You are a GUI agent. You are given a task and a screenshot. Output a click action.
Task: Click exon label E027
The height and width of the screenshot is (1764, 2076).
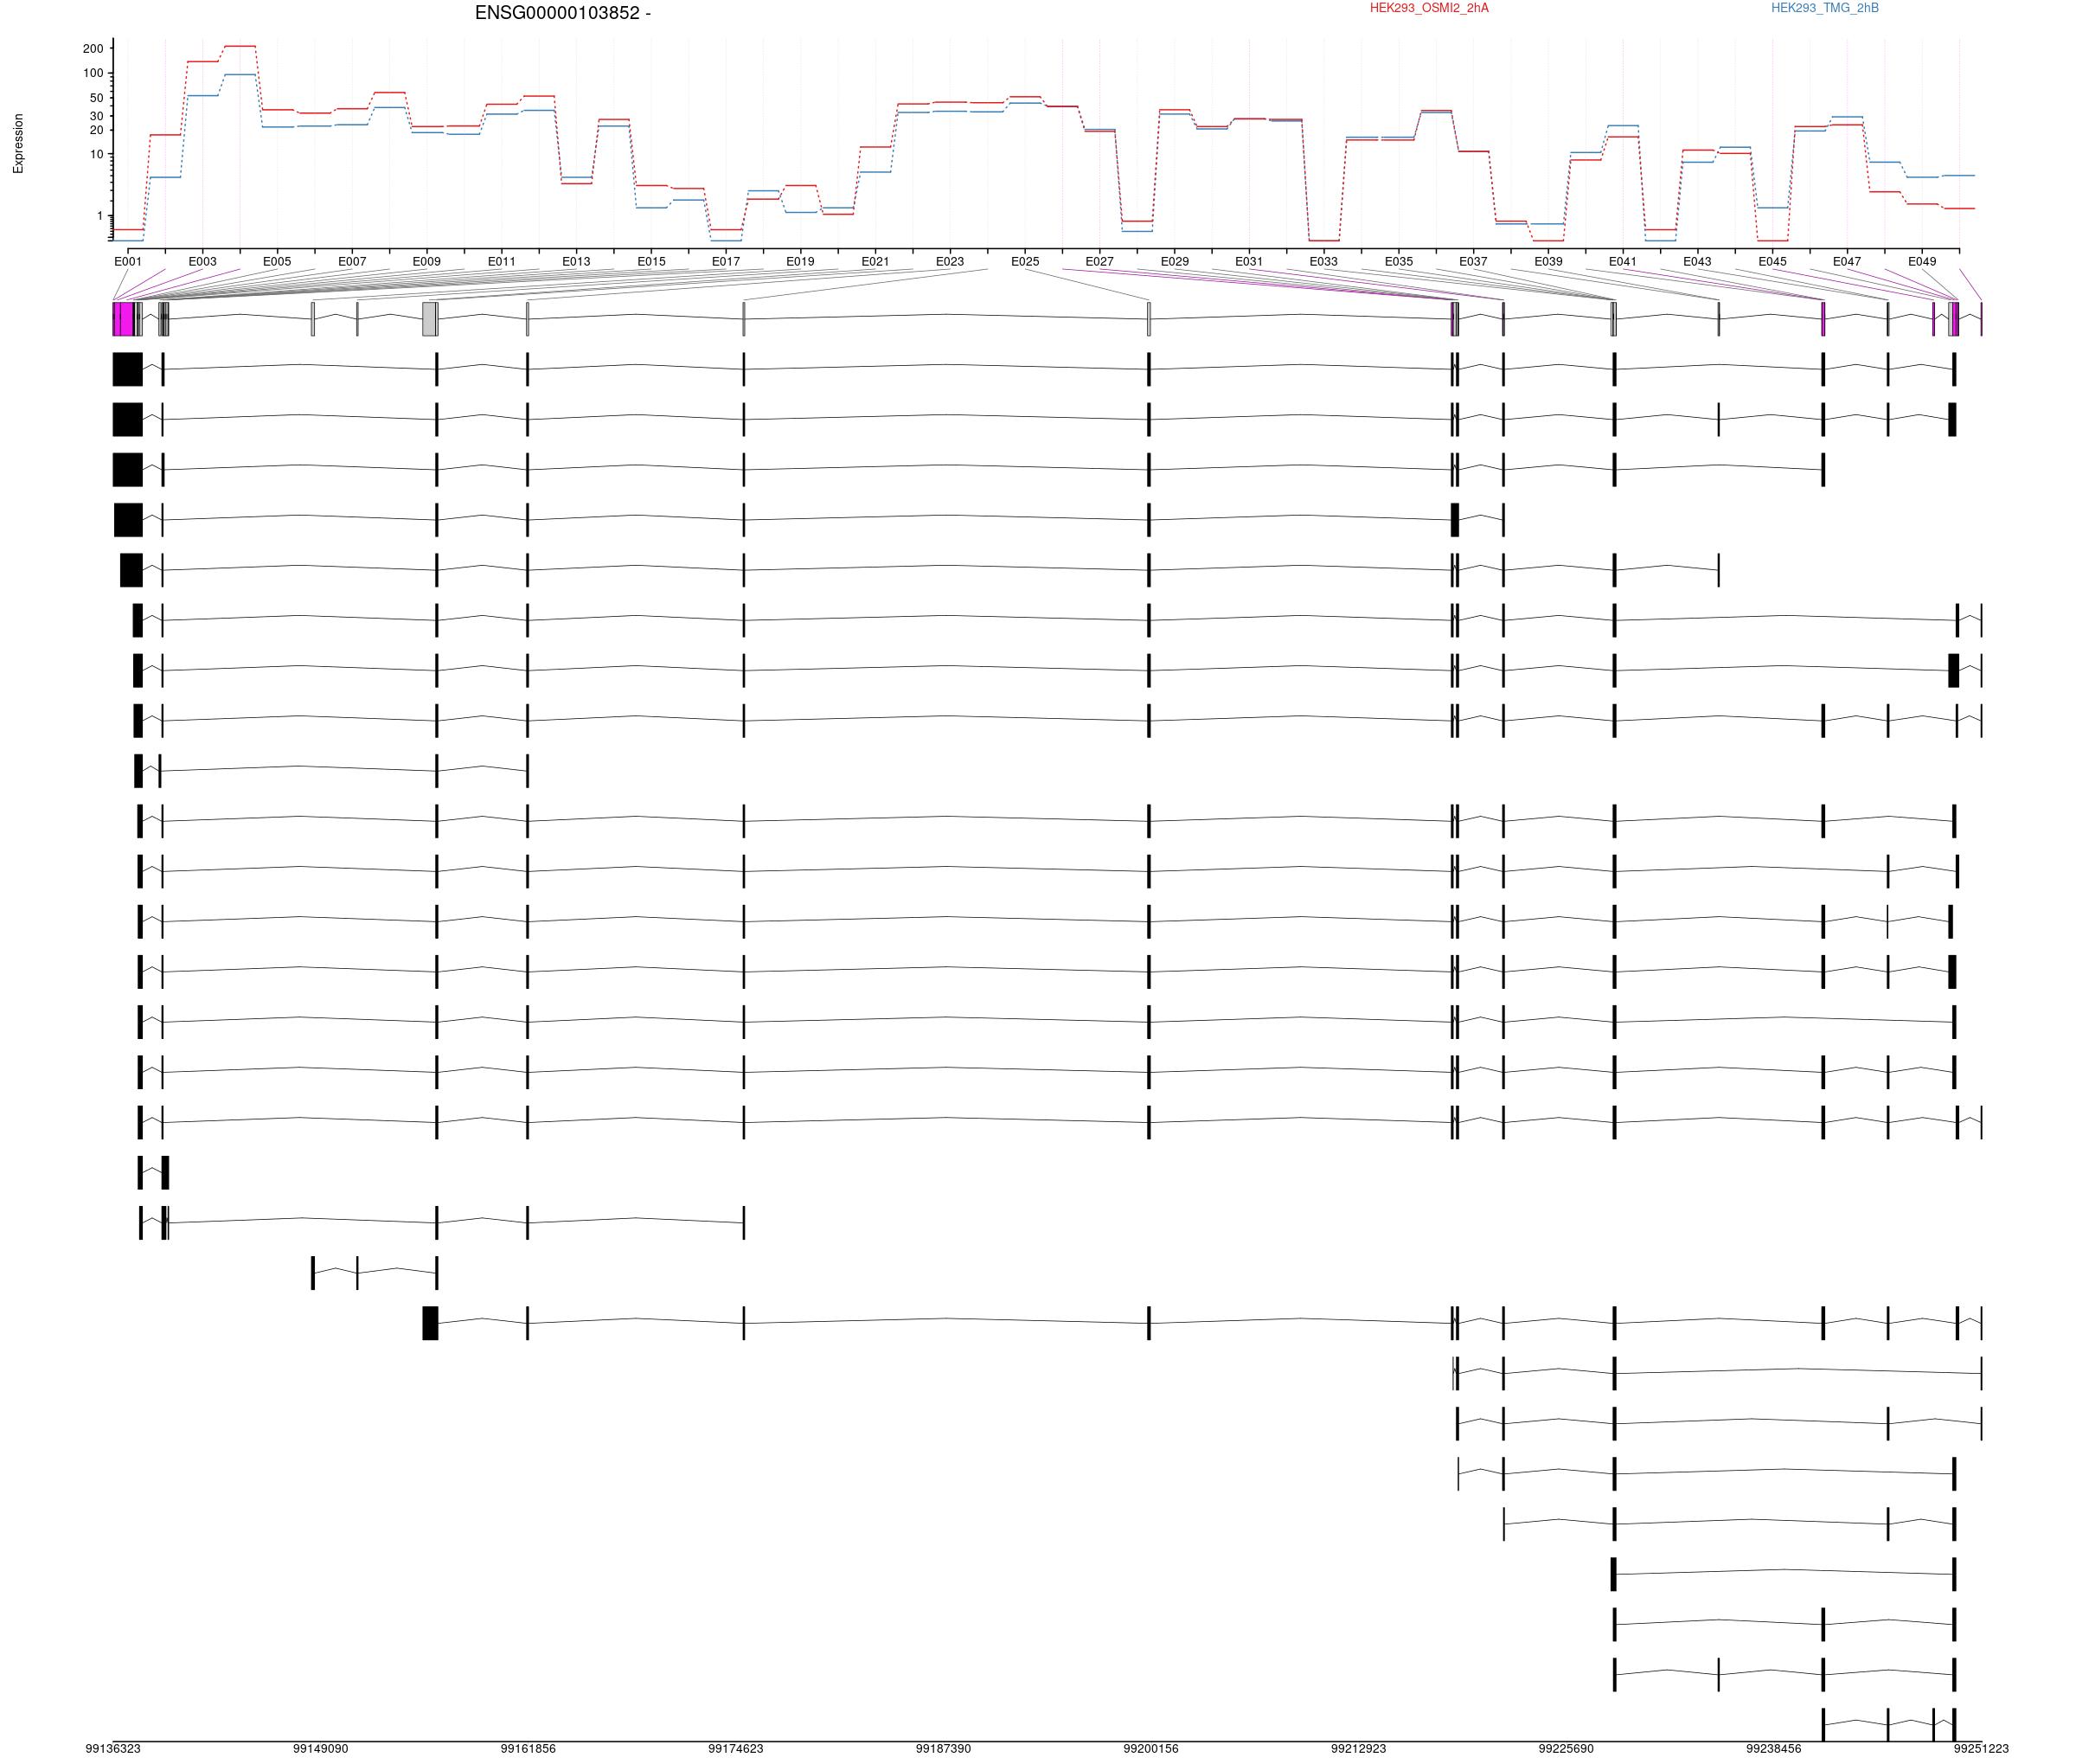pyautogui.click(x=1100, y=262)
